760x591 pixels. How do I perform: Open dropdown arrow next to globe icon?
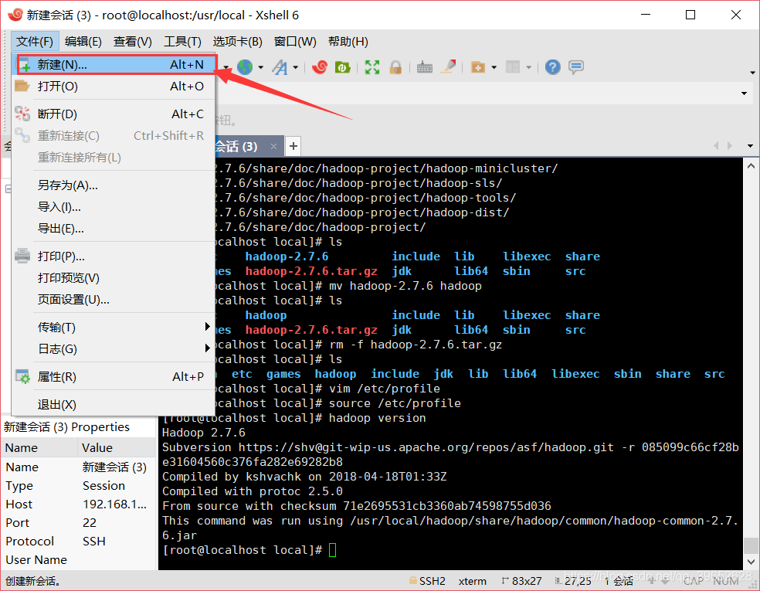tap(261, 67)
